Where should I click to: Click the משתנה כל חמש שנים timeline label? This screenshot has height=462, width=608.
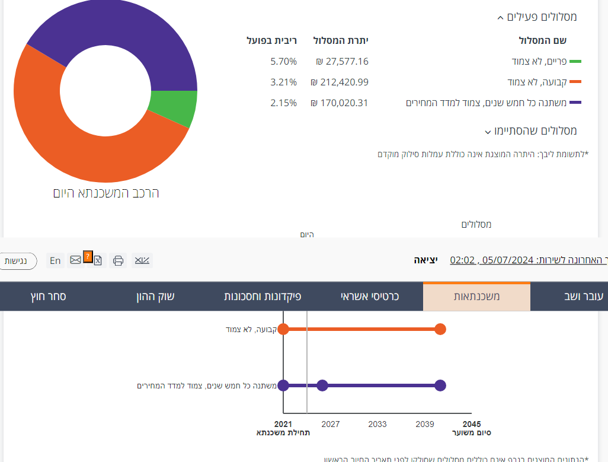click(207, 385)
